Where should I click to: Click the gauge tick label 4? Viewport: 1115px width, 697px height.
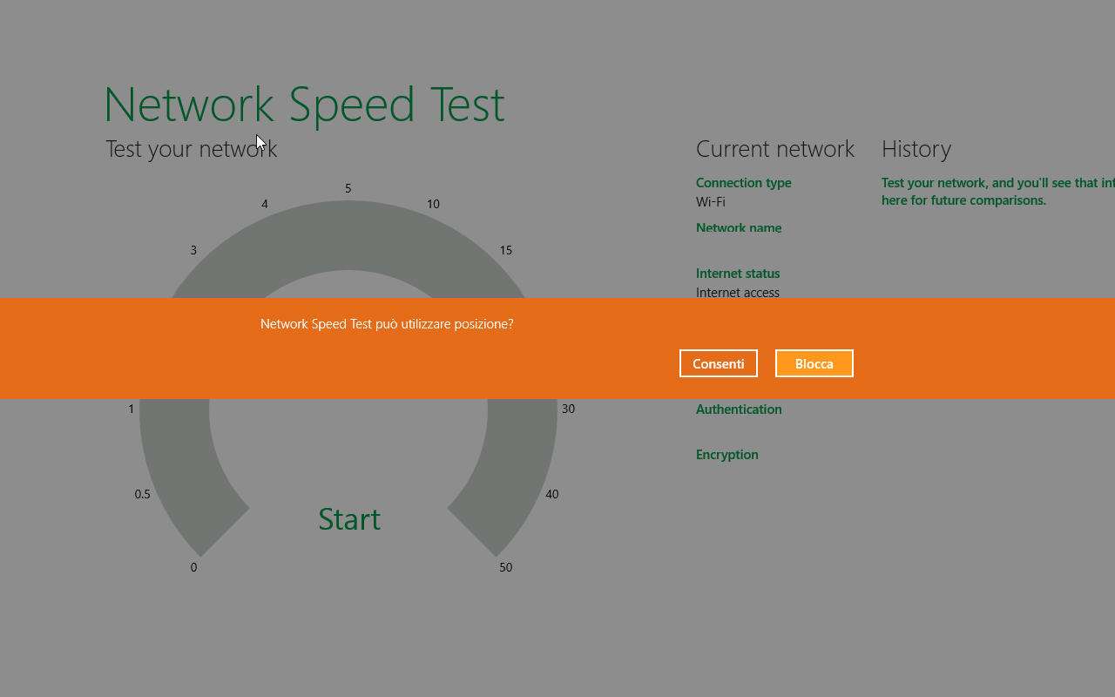pyautogui.click(x=265, y=204)
